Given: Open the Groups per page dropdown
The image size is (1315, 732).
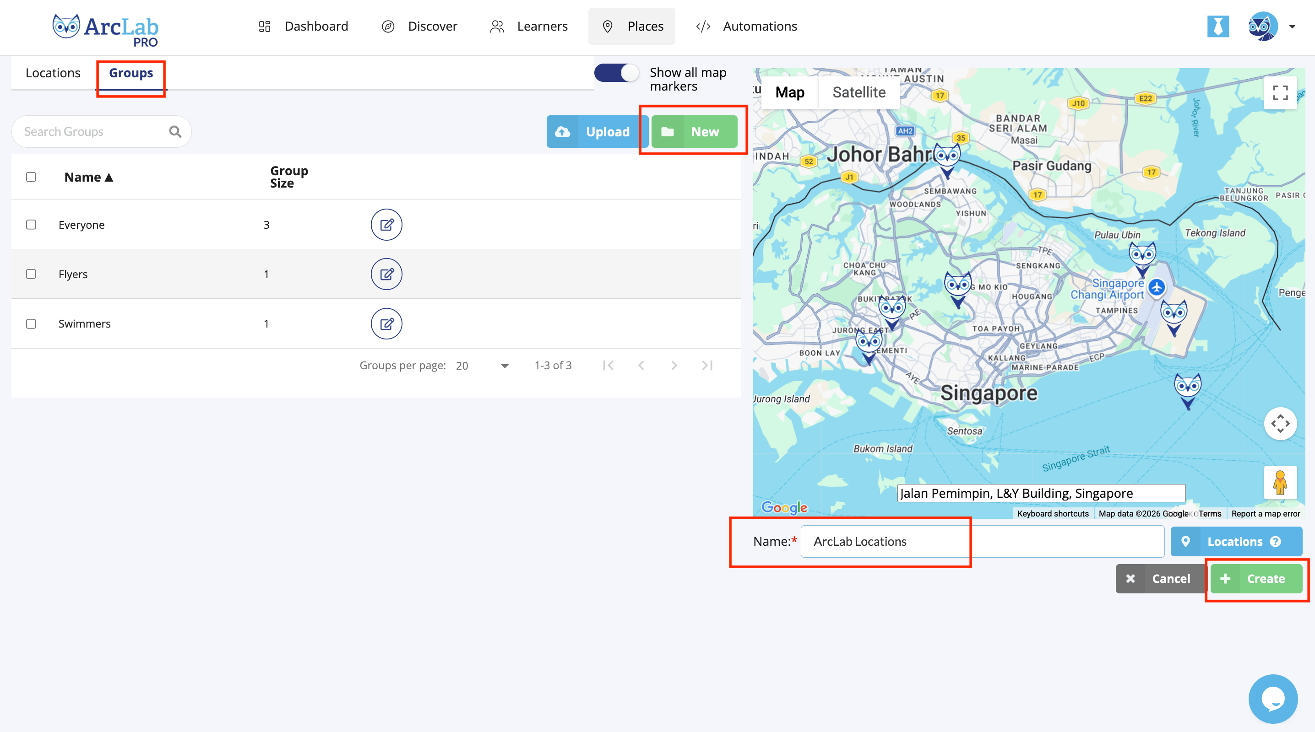Looking at the screenshot, I should pyautogui.click(x=483, y=365).
